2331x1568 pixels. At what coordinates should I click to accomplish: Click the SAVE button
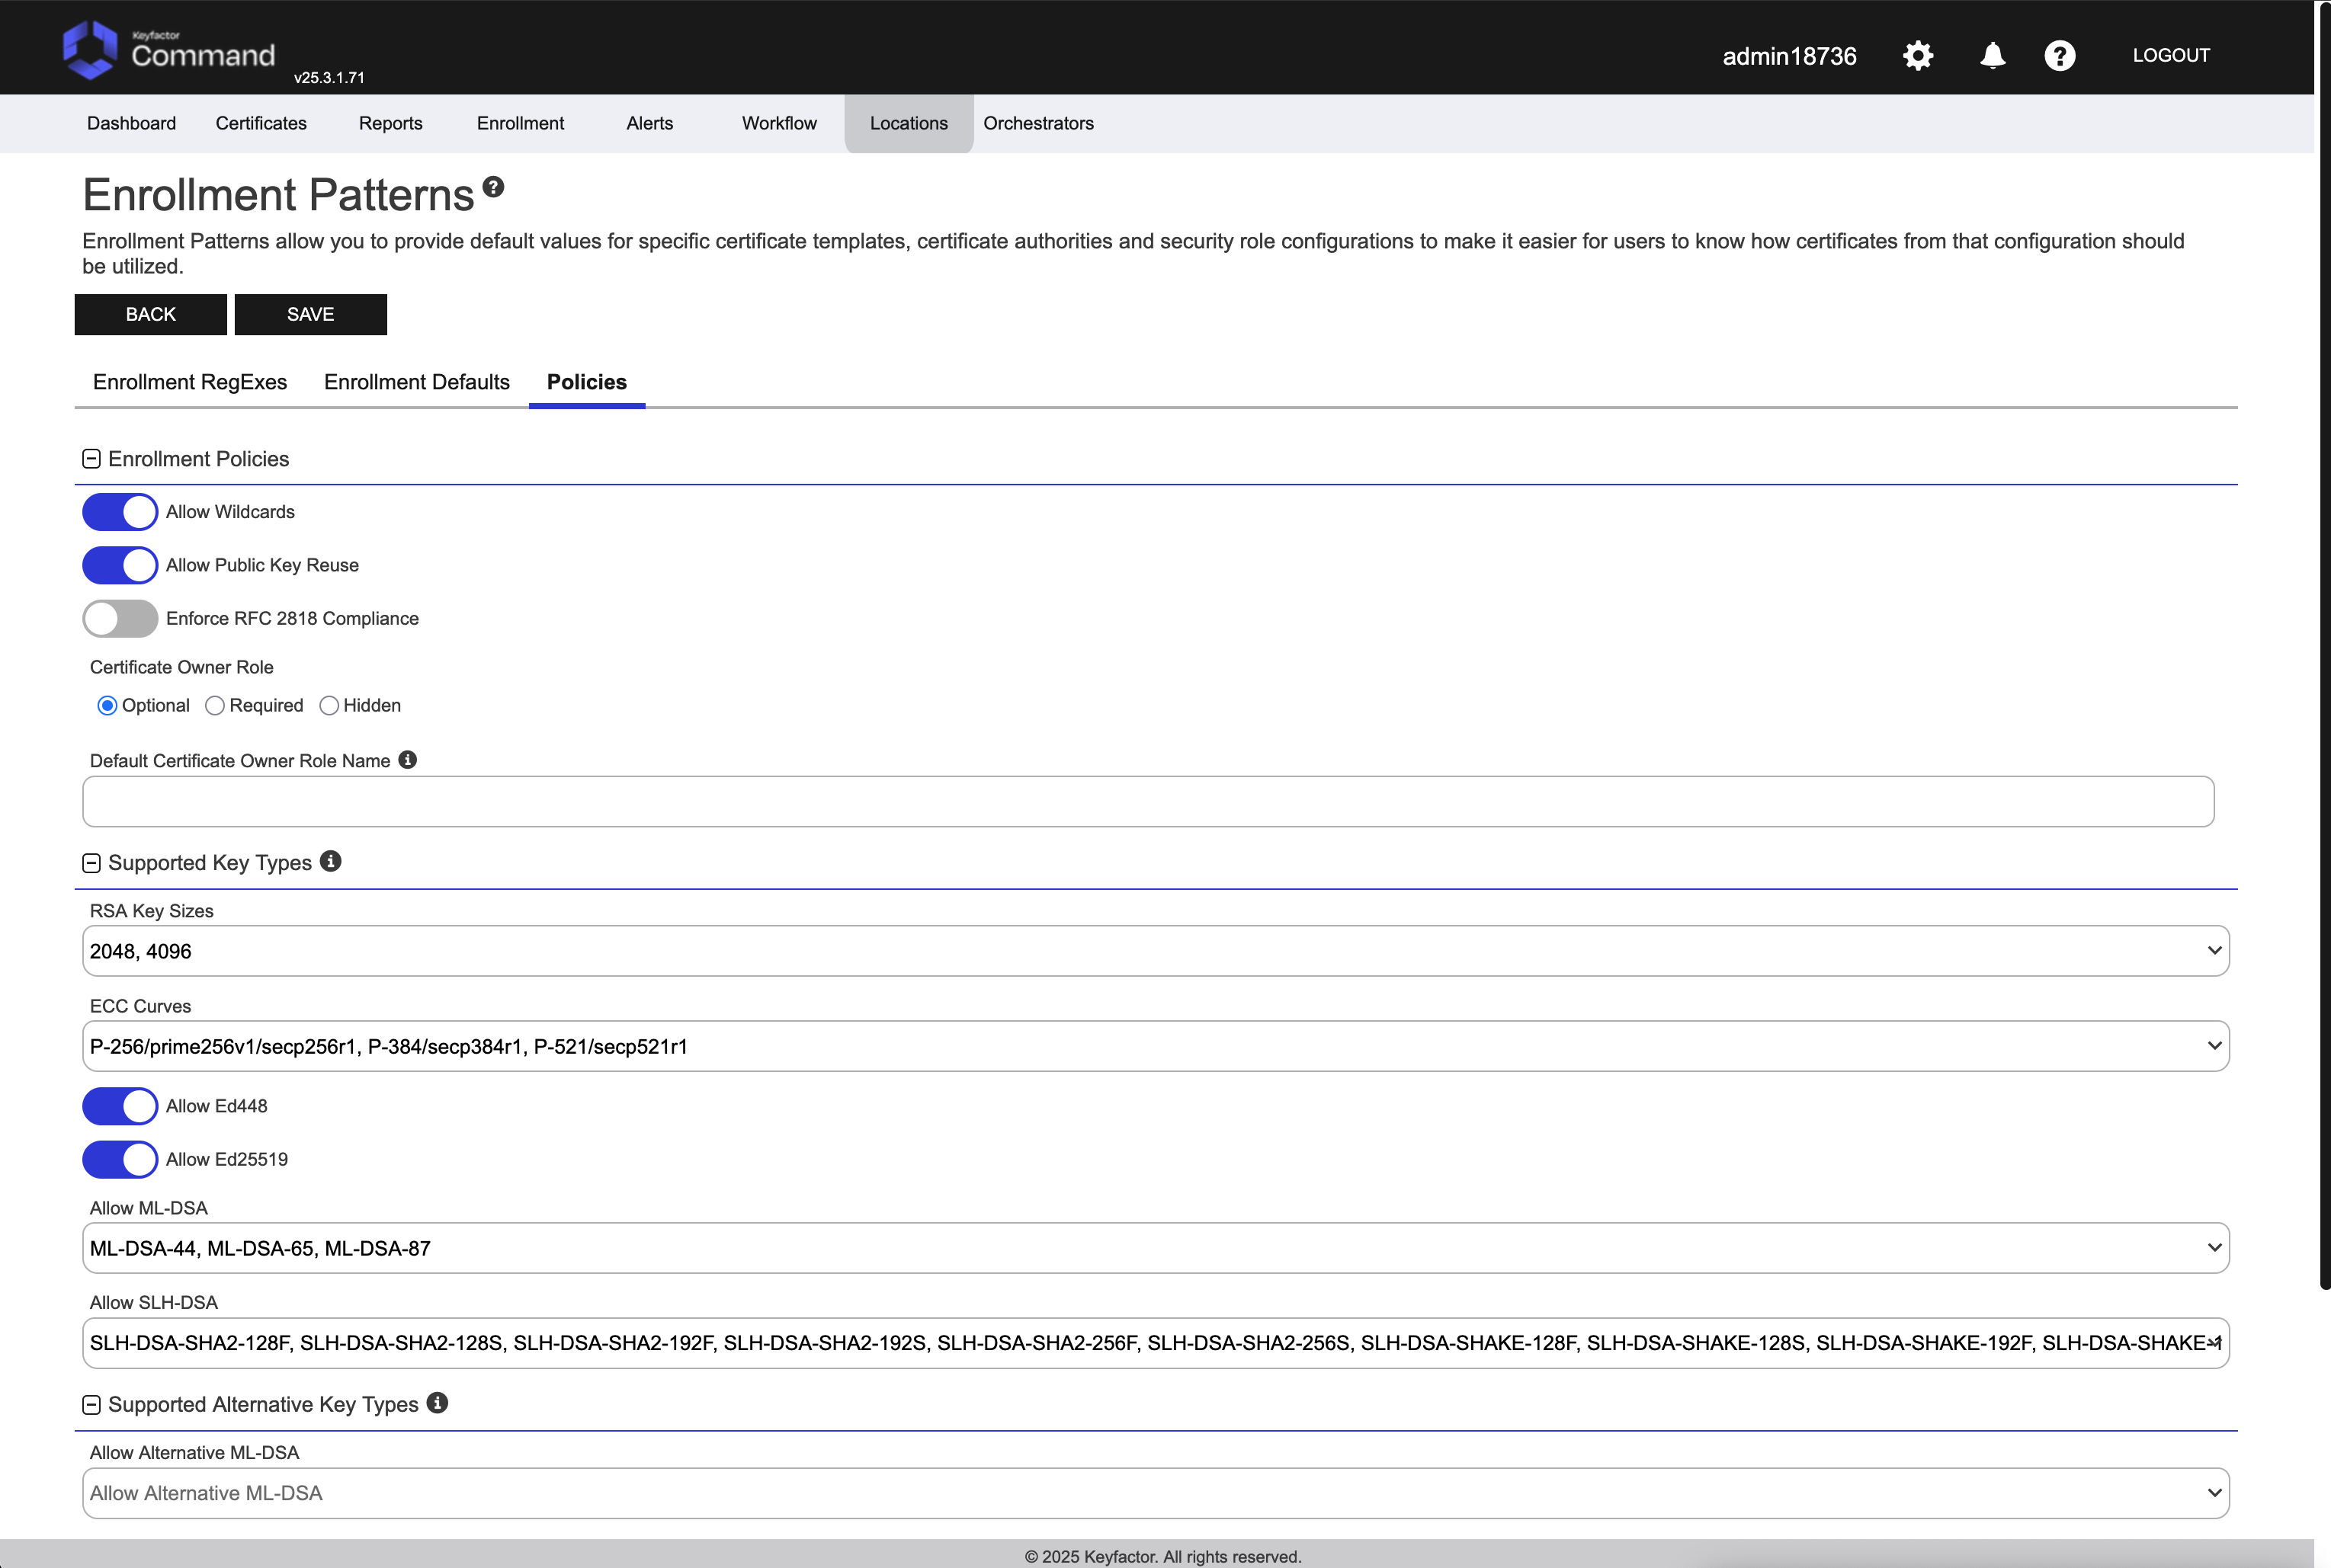[310, 314]
